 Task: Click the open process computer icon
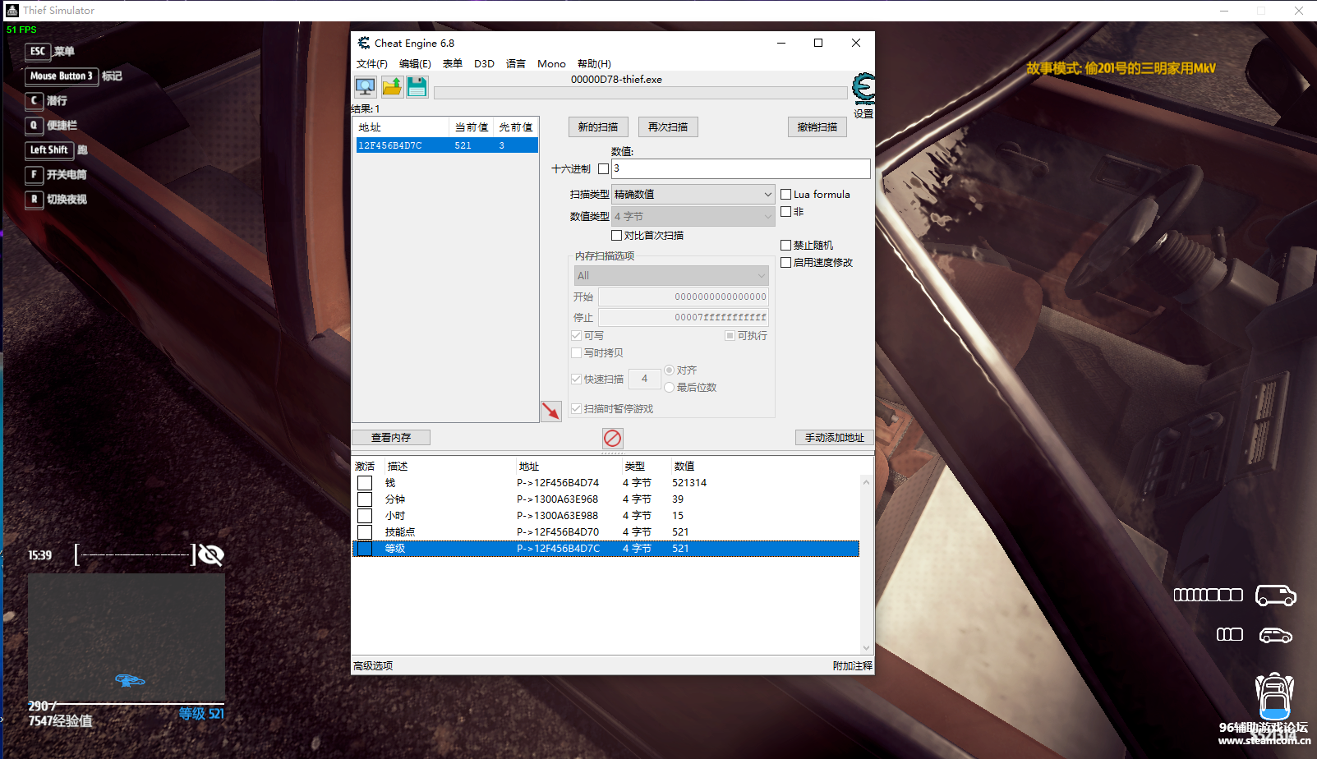(365, 87)
